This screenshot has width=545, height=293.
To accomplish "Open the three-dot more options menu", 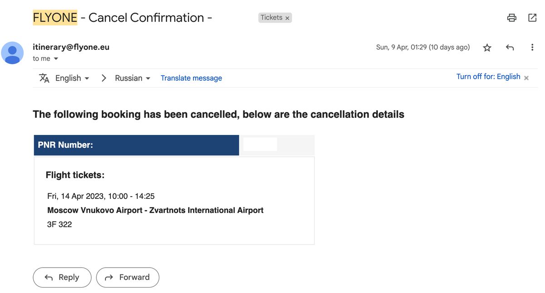I will [532, 48].
